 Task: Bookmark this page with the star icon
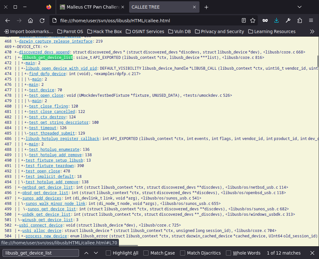tap(253, 20)
